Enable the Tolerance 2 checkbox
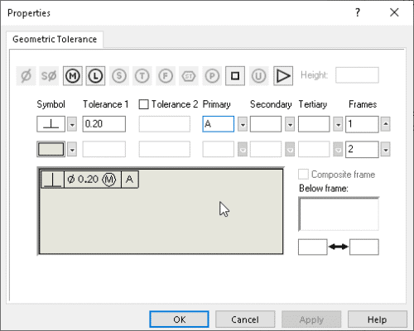Viewport: 414px width, 331px height. (143, 104)
